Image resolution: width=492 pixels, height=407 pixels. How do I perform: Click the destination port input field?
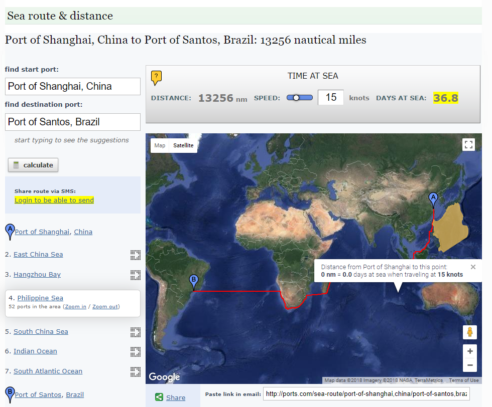73,122
